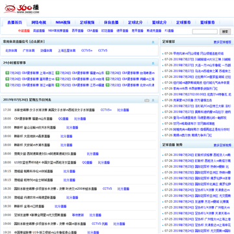Viewport: 234px width, 234px height.
Task: Click the TV icon in schedule header
Action: [147, 100]
